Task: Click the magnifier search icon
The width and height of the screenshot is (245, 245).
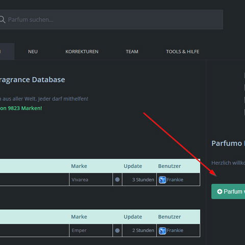Action: click(3, 19)
